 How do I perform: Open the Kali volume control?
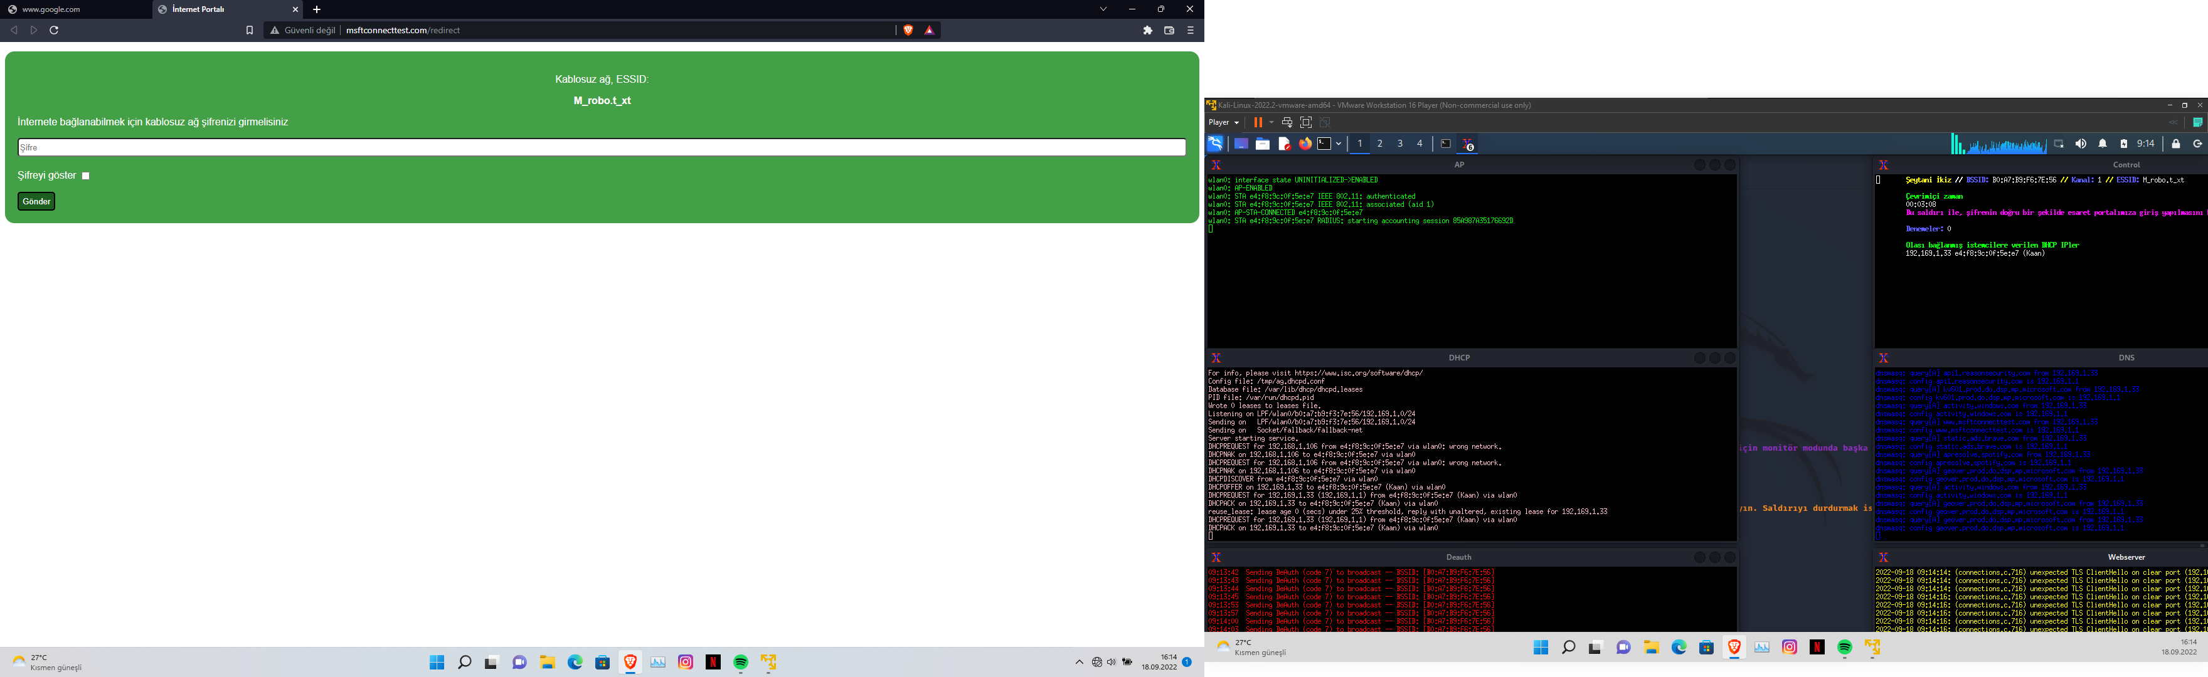point(2080,144)
